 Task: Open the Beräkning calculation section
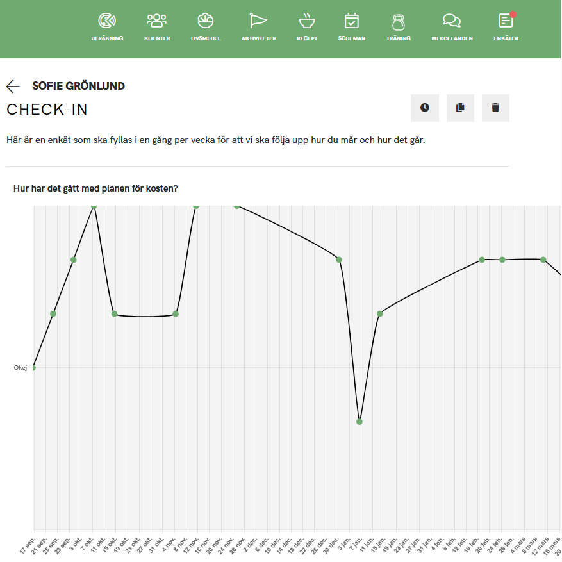[107, 27]
